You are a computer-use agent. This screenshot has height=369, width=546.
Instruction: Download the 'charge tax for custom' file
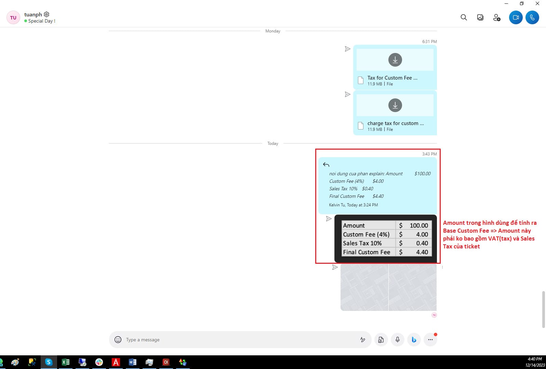tap(395, 105)
